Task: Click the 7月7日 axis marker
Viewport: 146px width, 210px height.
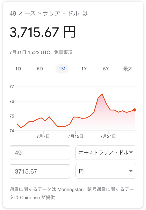Action: 43,136
